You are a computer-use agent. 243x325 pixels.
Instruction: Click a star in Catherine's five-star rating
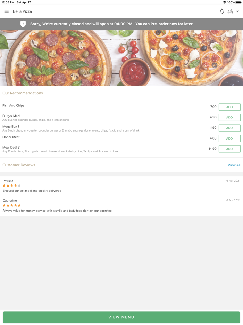(11, 205)
